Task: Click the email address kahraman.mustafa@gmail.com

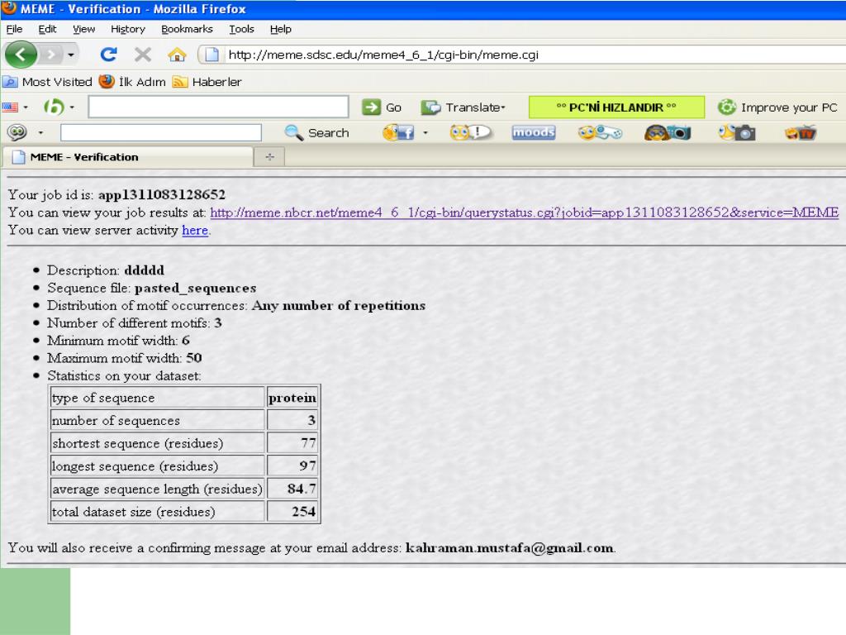Action: point(509,548)
